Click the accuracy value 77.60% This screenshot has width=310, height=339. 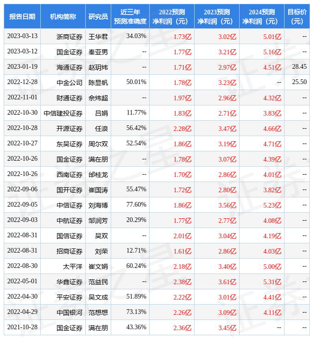(x=136, y=204)
